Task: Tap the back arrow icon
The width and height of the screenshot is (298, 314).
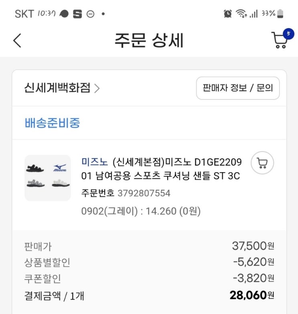Action: point(17,40)
